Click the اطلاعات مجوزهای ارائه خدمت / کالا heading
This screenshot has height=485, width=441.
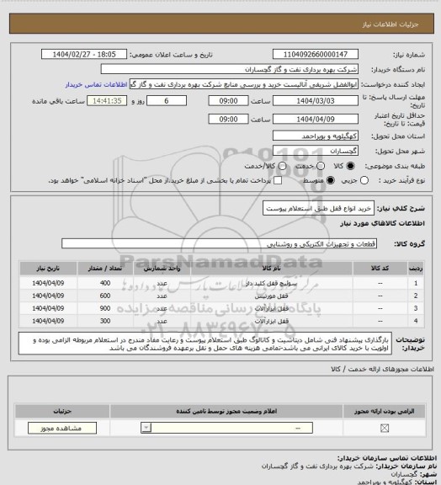click(x=383, y=370)
